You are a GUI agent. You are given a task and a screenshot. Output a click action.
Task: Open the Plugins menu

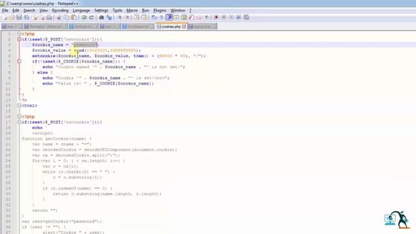[160, 10]
